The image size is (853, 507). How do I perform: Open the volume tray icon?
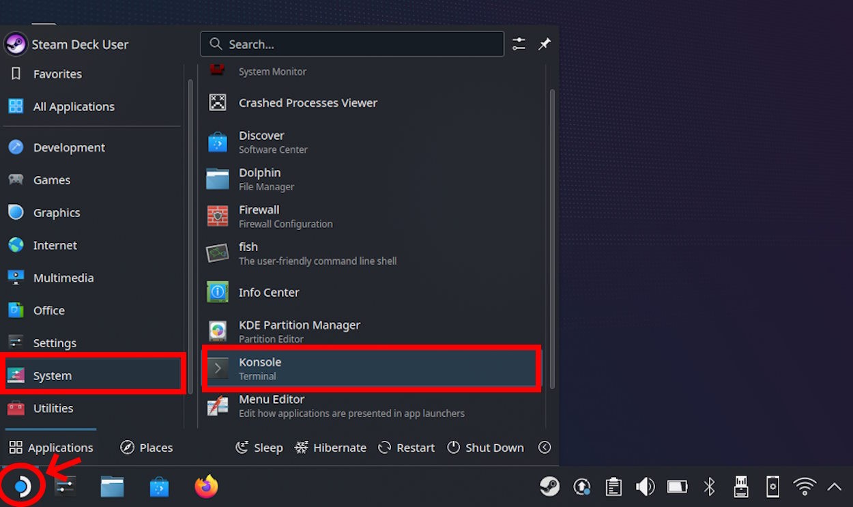(645, 487)
